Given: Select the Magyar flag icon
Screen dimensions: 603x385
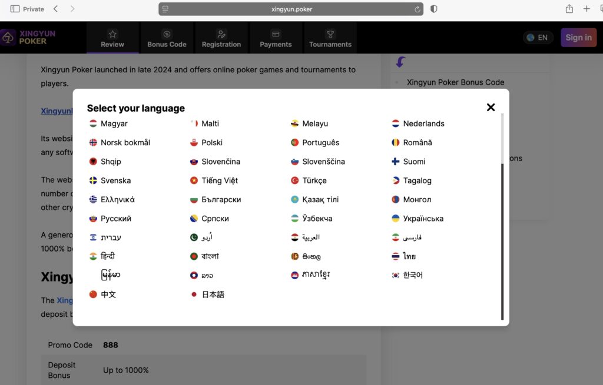Looking at the screenshot, I should 93,123.
